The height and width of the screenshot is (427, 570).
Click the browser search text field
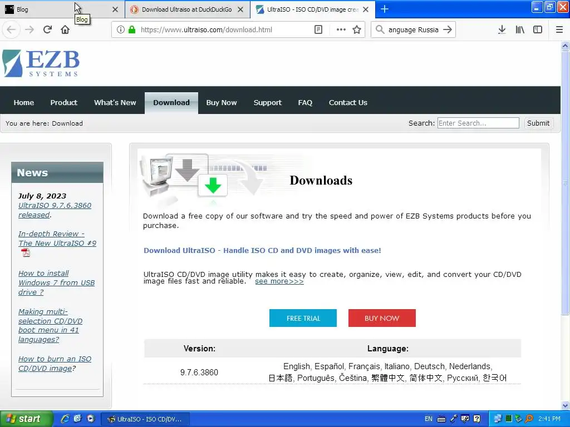414,30
